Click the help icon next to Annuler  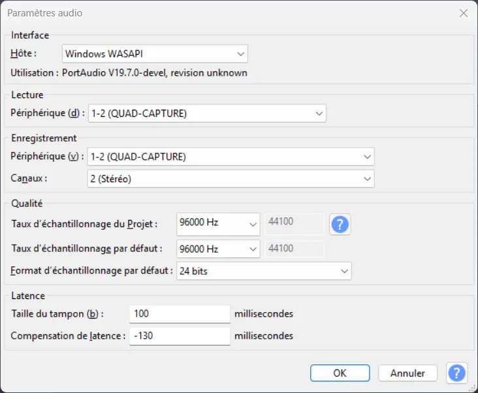456,373
